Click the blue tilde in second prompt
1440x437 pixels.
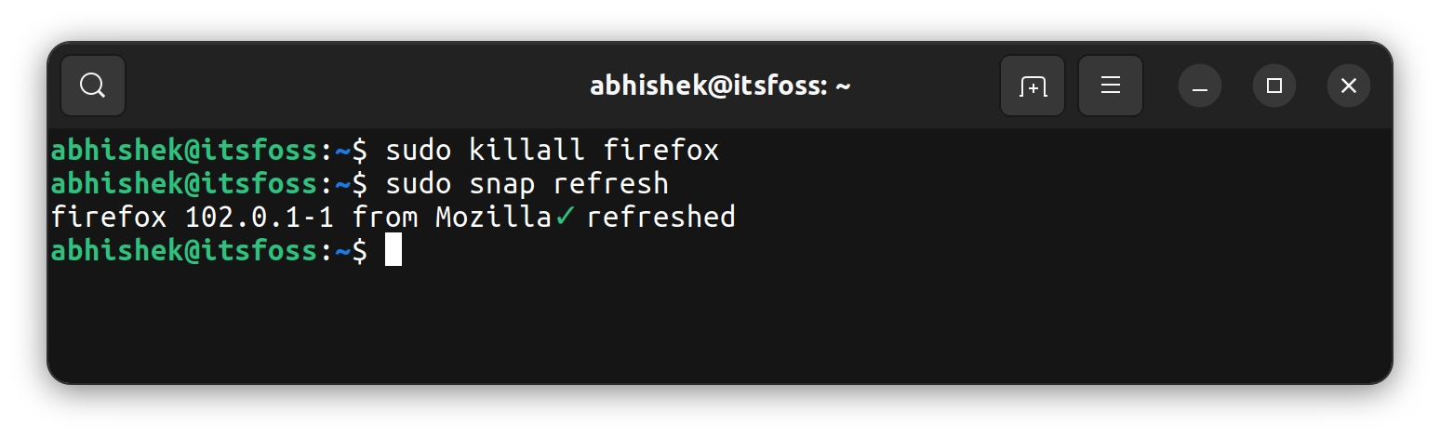pyautogui.click(x=342, y=183)
